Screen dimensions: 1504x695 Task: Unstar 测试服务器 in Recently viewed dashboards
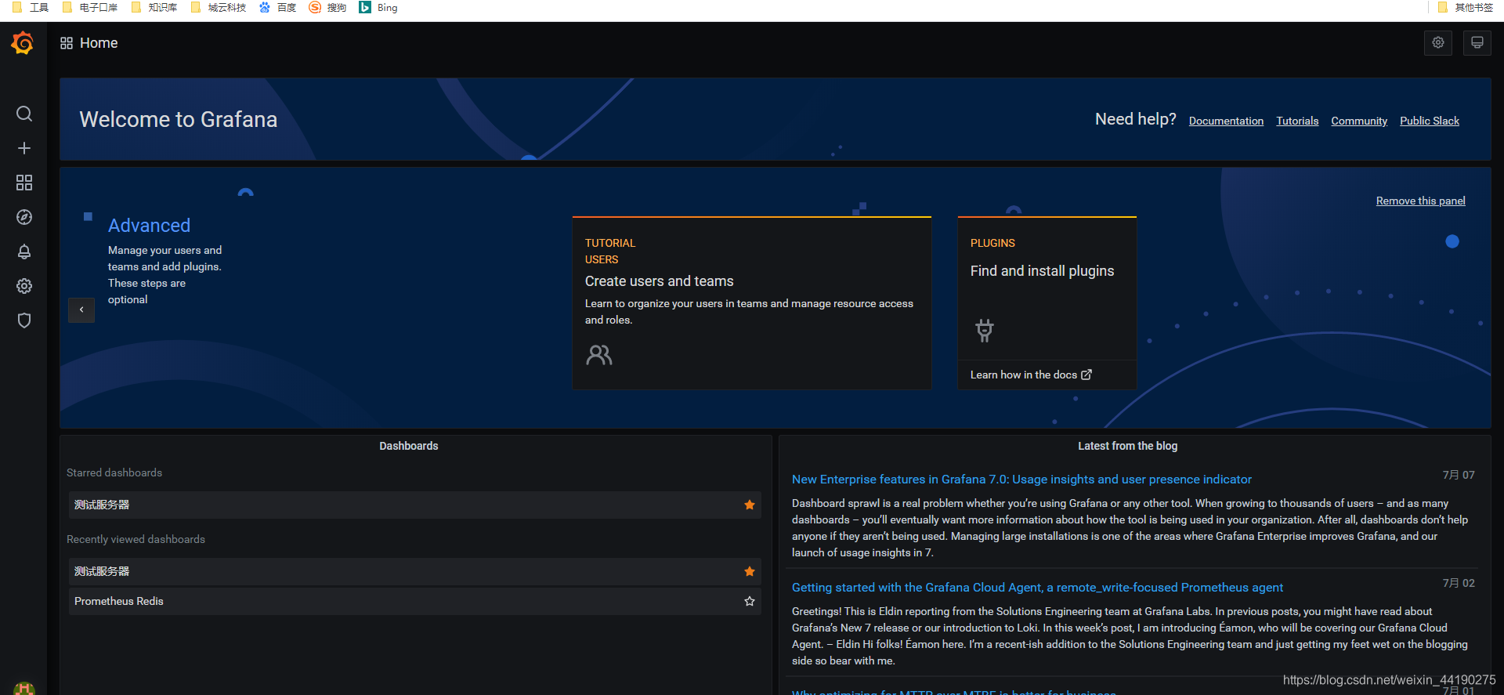(x=750, y=571)
